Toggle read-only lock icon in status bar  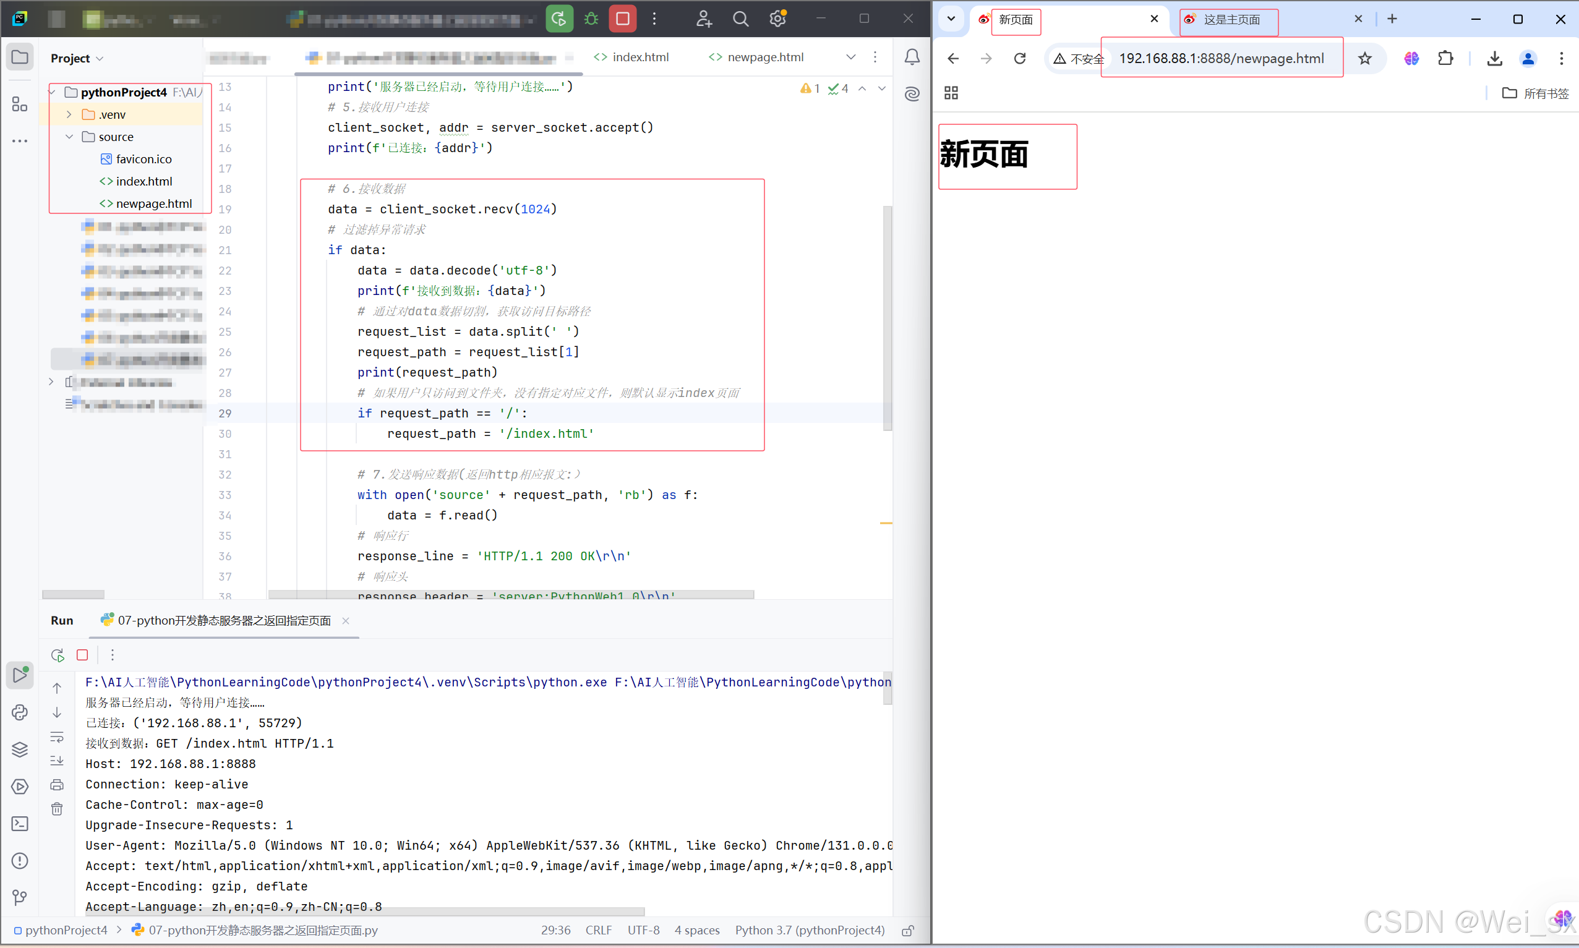click(x=907, y=931)
